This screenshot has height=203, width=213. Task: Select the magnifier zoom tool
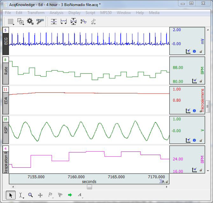[x=31, y=195]
